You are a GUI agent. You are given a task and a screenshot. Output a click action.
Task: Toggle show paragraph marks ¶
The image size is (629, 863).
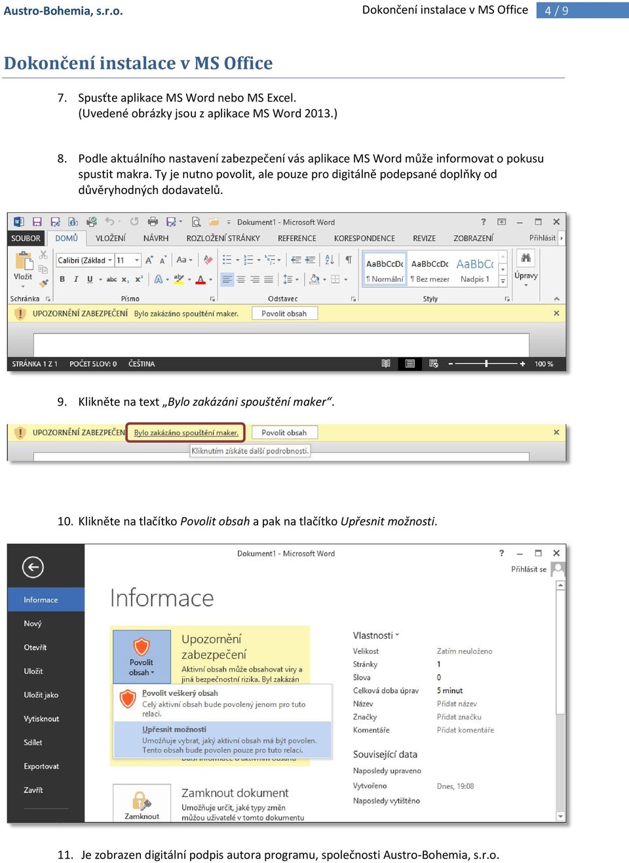(349, 260)
